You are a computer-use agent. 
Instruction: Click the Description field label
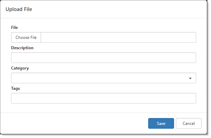(x=22, y=48)
